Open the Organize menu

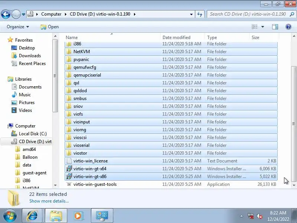coord(18,27)
